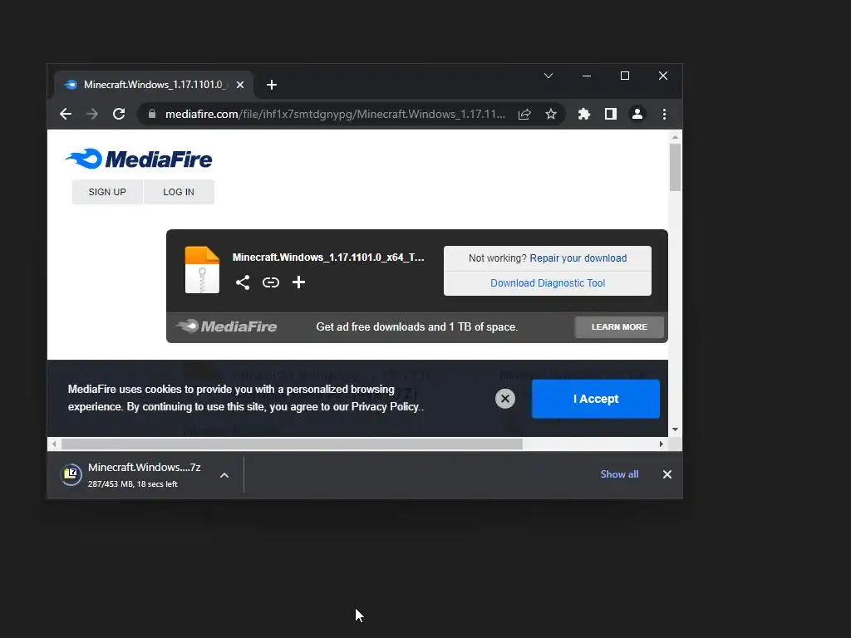This screenshot has width=851, height=638.
Task: Maximize the Chrome window
Action: click(x=625, y=76)
